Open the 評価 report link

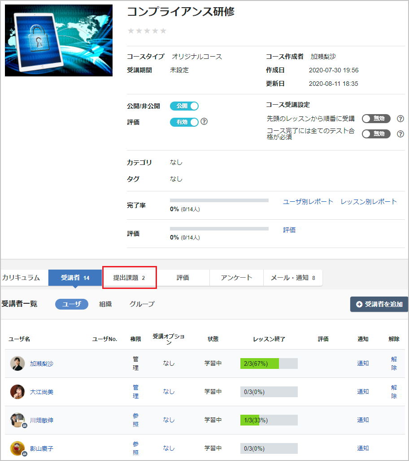289,230
